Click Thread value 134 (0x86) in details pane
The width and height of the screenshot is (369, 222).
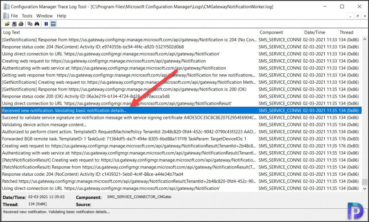[x=37, y=204]
